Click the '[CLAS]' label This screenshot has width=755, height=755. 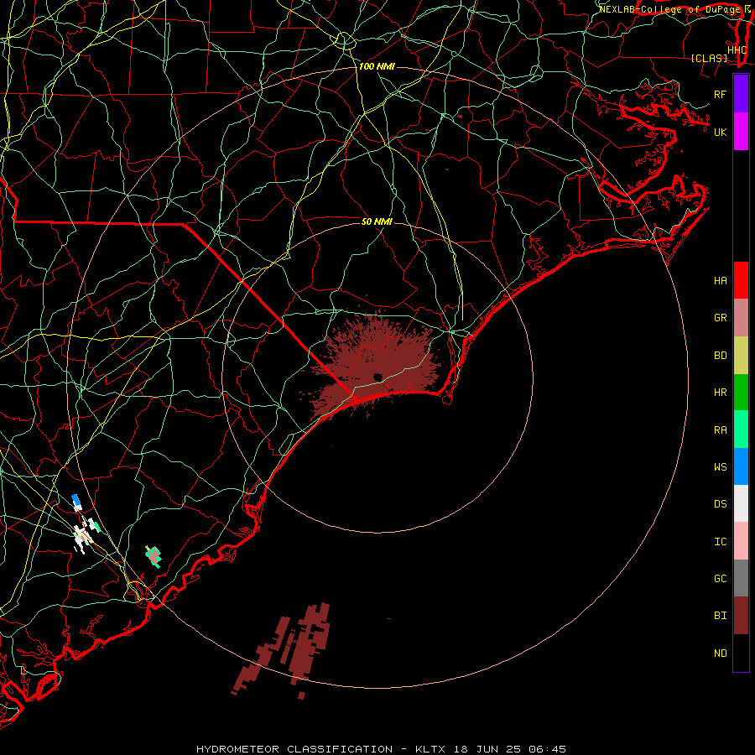pos(709,58)
